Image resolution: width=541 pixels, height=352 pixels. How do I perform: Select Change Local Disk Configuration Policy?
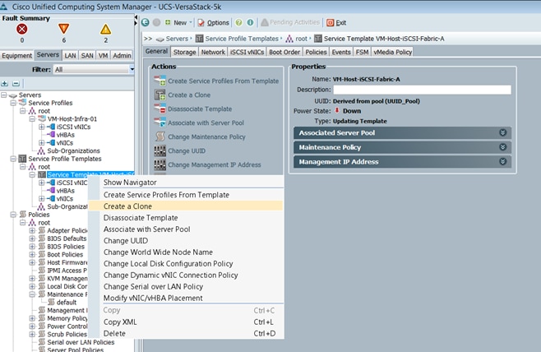pyautogui.click(x=186, y=264)
